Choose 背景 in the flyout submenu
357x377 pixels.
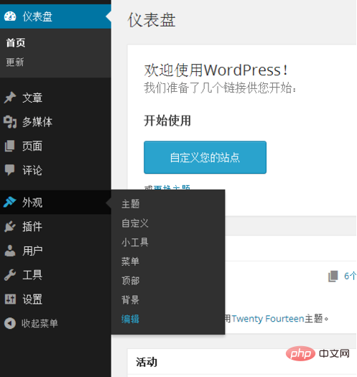click(x=131, y=300)
